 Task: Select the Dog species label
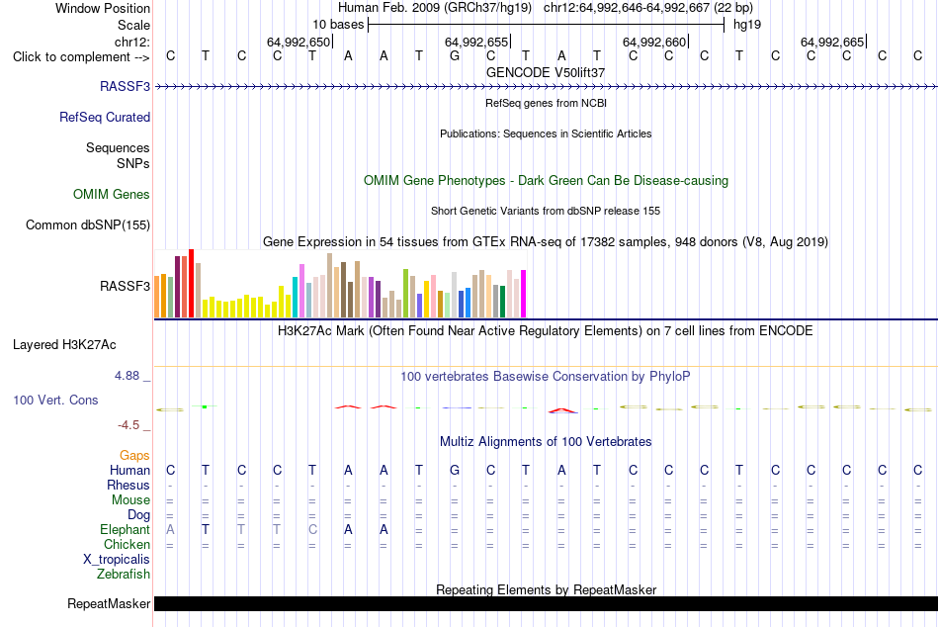pyautogui.click(x=138, y=515)
